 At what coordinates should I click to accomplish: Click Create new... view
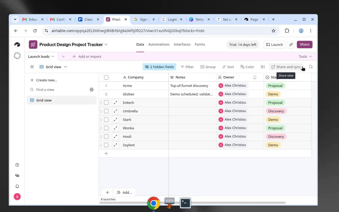(44, 80)
